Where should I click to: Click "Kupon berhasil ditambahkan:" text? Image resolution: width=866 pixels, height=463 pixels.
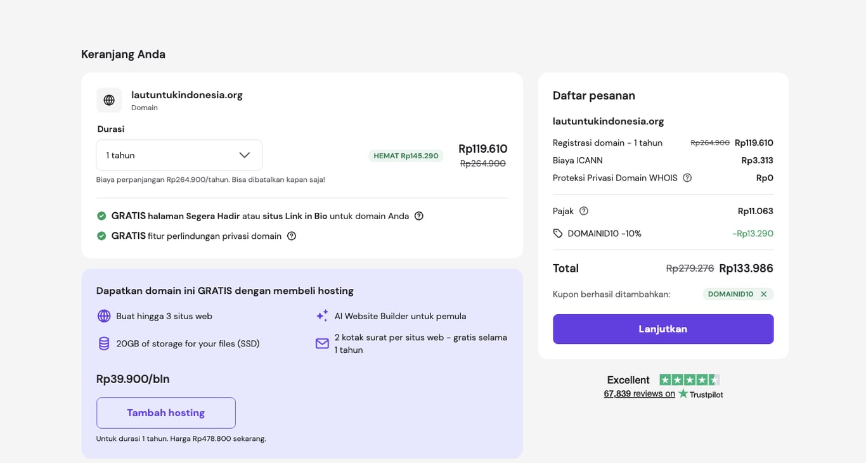[611, 294]
